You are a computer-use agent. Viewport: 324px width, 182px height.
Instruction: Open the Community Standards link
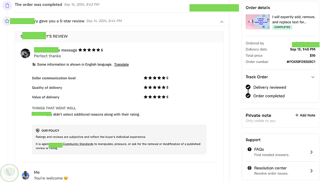point(78,144)
